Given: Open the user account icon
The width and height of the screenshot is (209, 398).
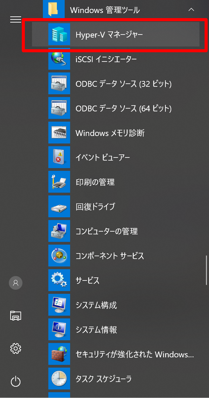Looking at the screenshot, I should coord(16,283).
